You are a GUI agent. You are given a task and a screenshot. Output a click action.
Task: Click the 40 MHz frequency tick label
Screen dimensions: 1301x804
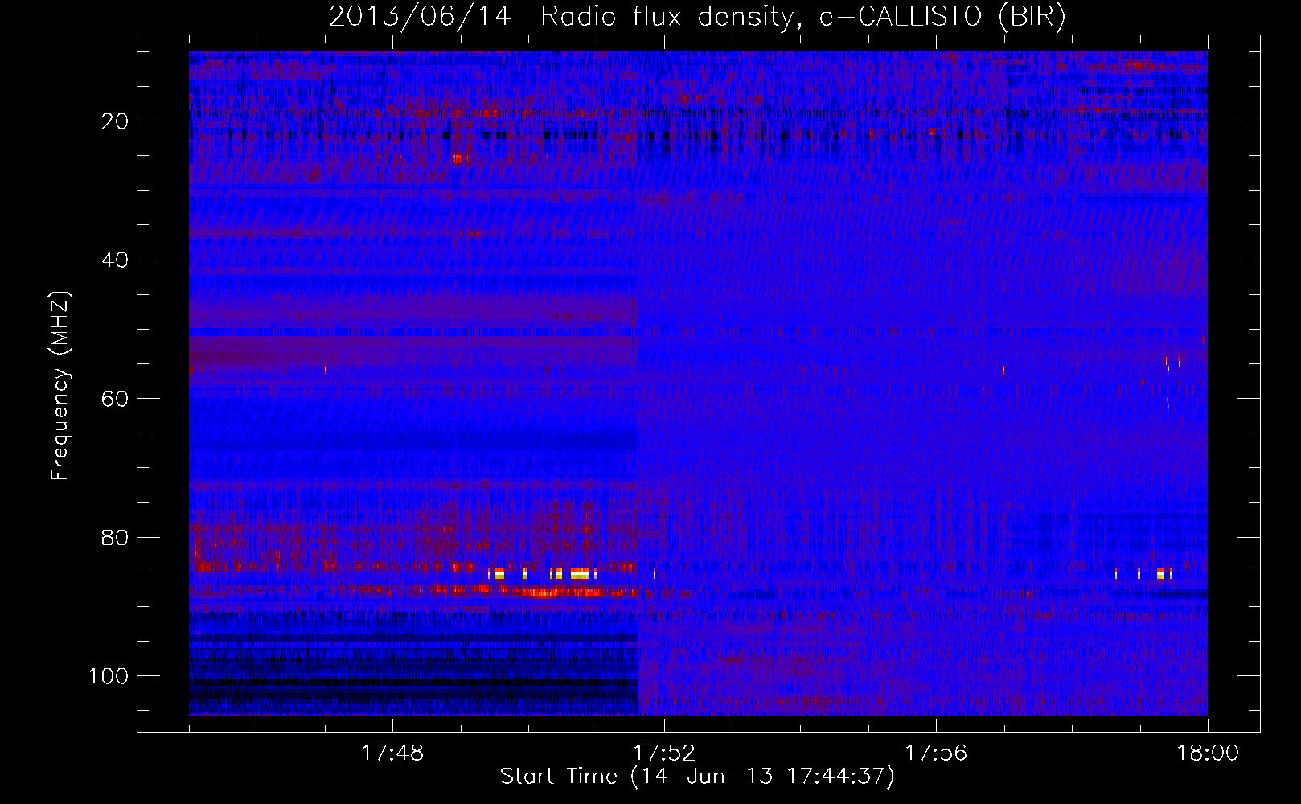pyautogui.click(x=116, y=260)
